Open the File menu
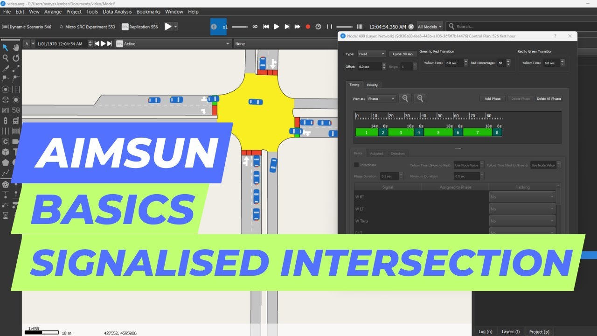This screenshot has width=597, height=336. [x=7, y=12]
